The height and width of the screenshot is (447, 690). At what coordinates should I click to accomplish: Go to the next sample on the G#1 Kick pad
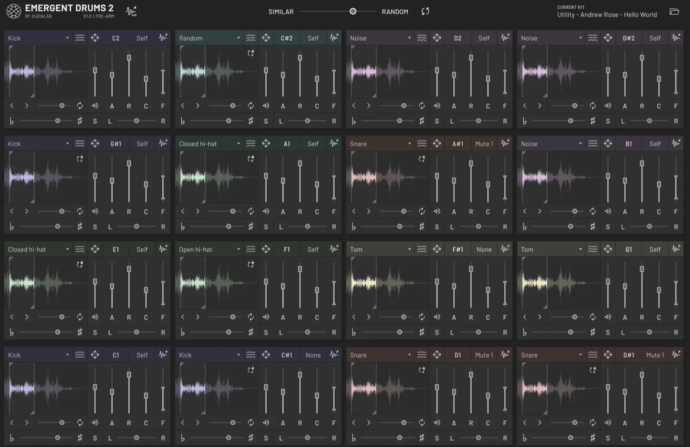coord(26,212)
